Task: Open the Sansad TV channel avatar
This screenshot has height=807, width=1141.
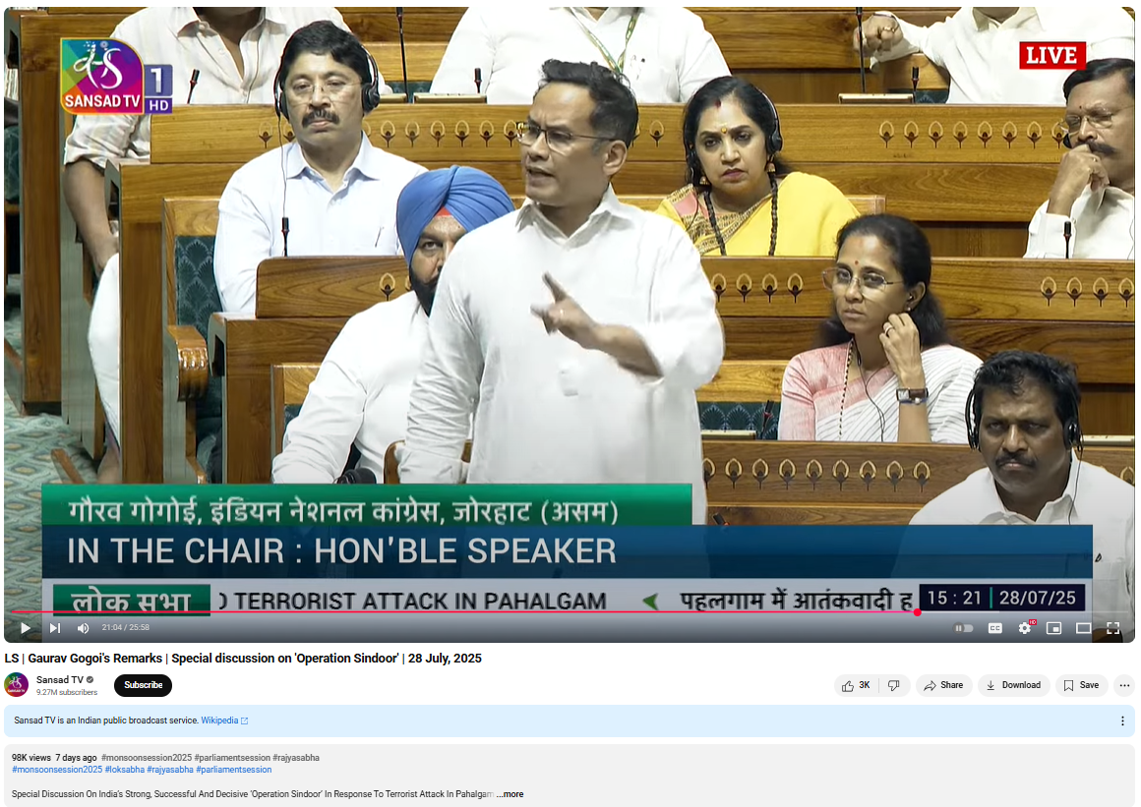Action: coord(16,685)
